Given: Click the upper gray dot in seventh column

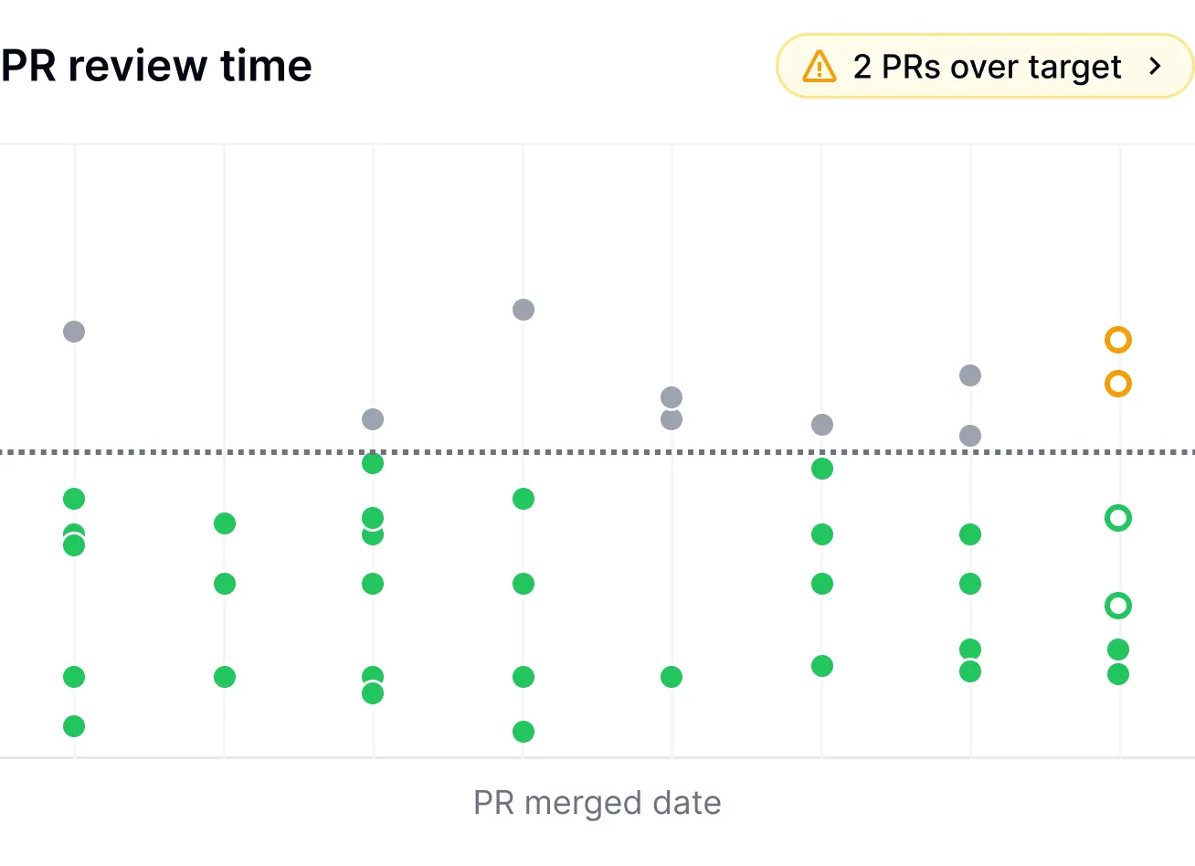Looking at the screenshot, I should [x=970, y=375].
